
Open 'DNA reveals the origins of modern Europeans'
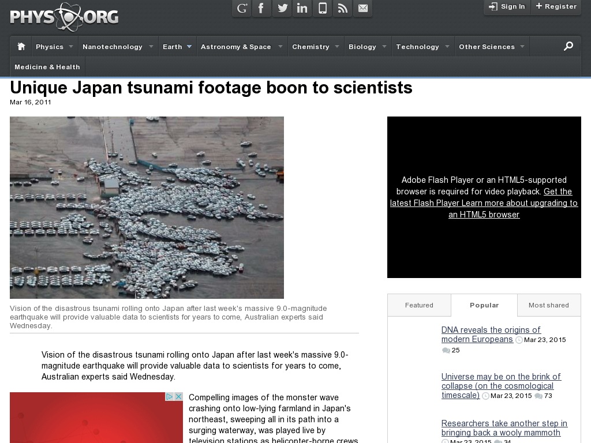(491, 335)
